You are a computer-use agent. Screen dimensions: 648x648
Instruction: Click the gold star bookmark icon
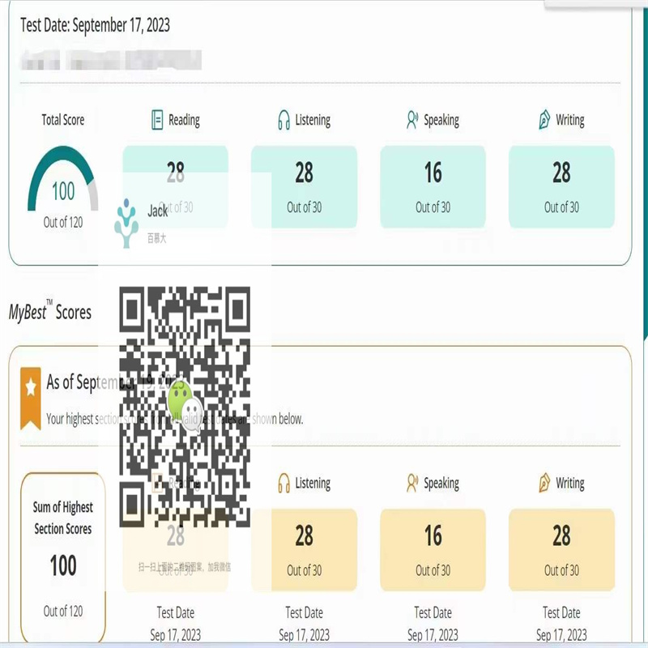(31, 397)
